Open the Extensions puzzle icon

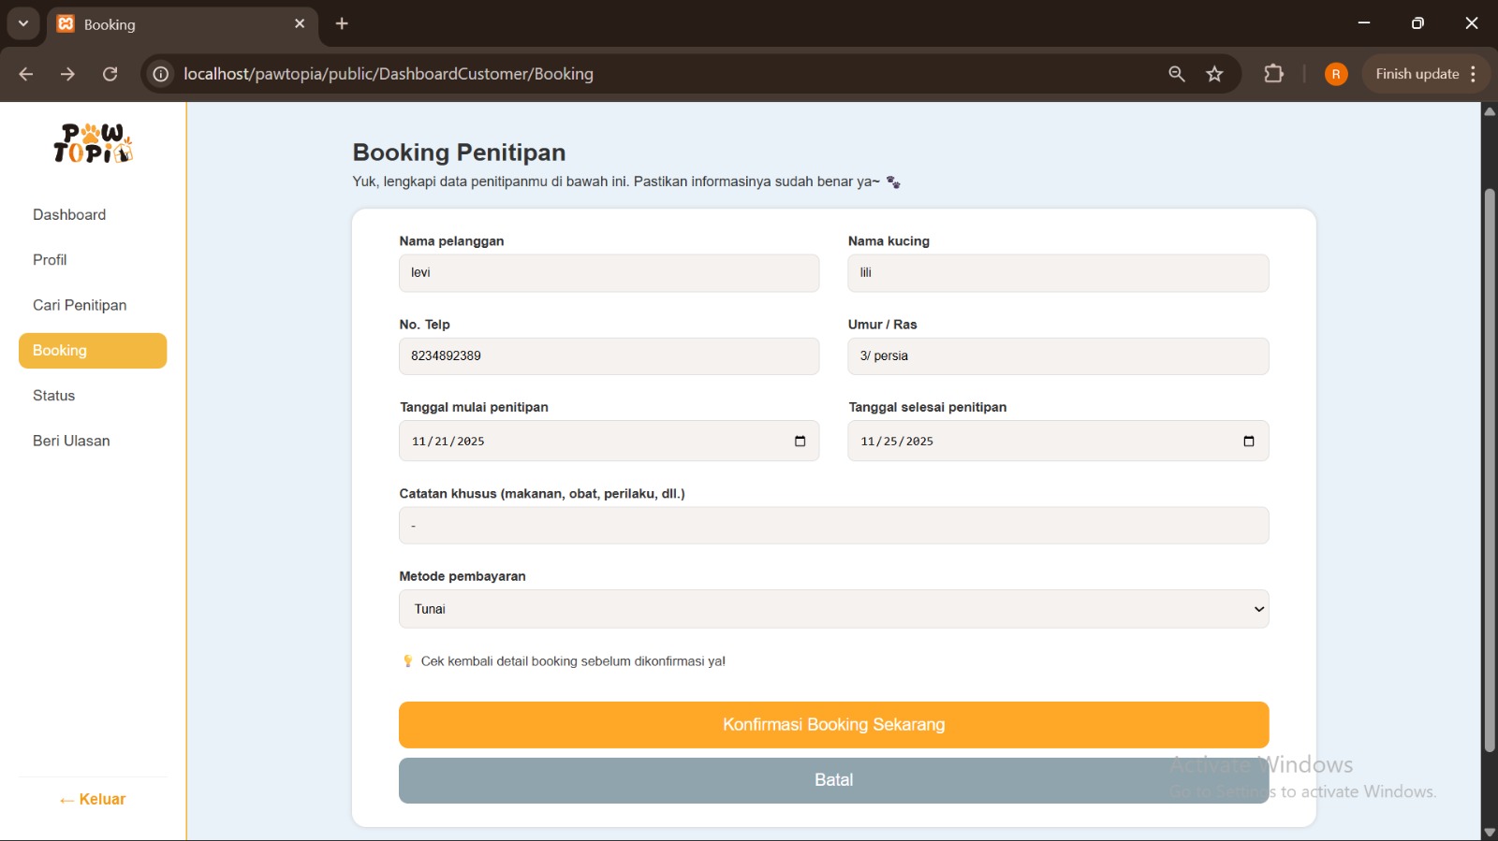pyautogui.click(x=1273, y=74)
